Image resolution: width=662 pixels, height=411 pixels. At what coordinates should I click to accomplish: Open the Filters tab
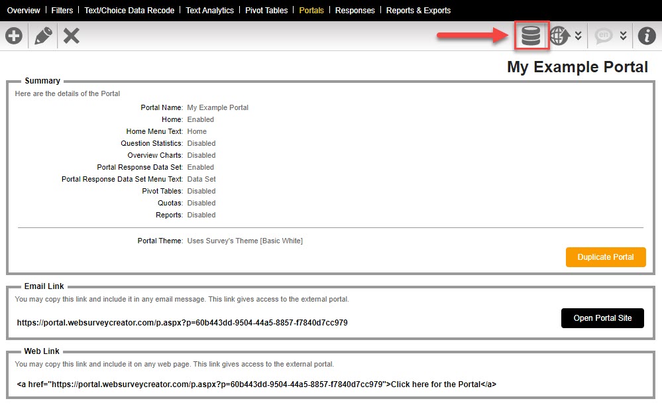click(x=62, y=11)
